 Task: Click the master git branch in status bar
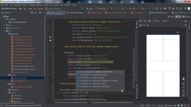[169, 106]
